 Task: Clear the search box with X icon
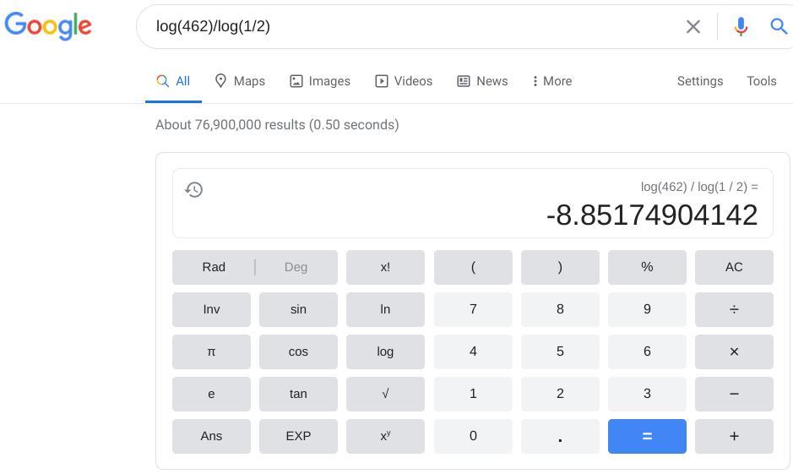coord(693,27)
